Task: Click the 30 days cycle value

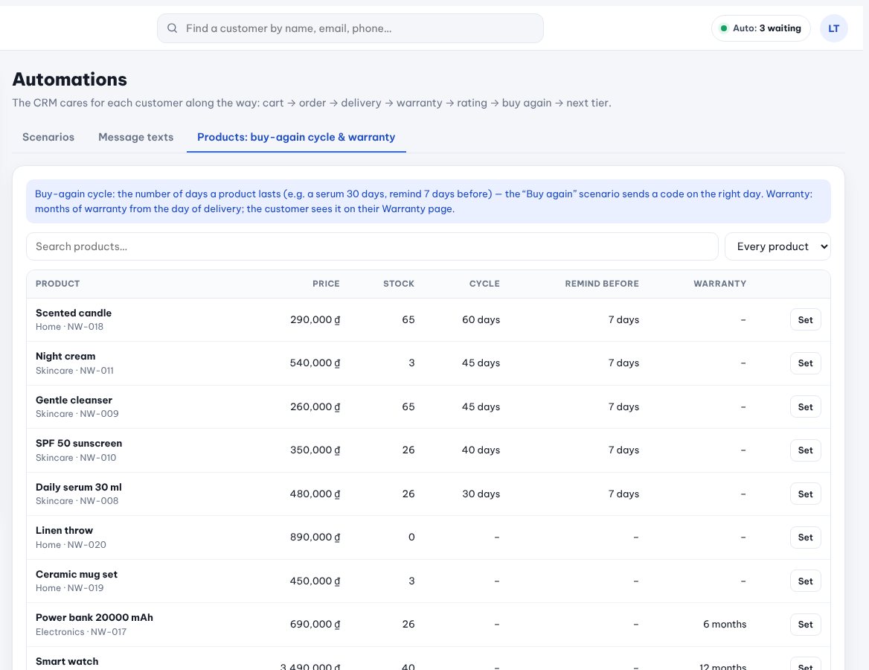Action: pyautogui.click(x=481, y=494)
